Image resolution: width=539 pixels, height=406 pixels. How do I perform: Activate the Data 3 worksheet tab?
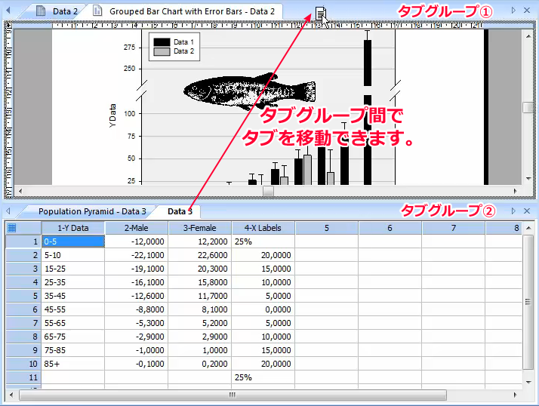pyautogui.click(x=180, y=211)
